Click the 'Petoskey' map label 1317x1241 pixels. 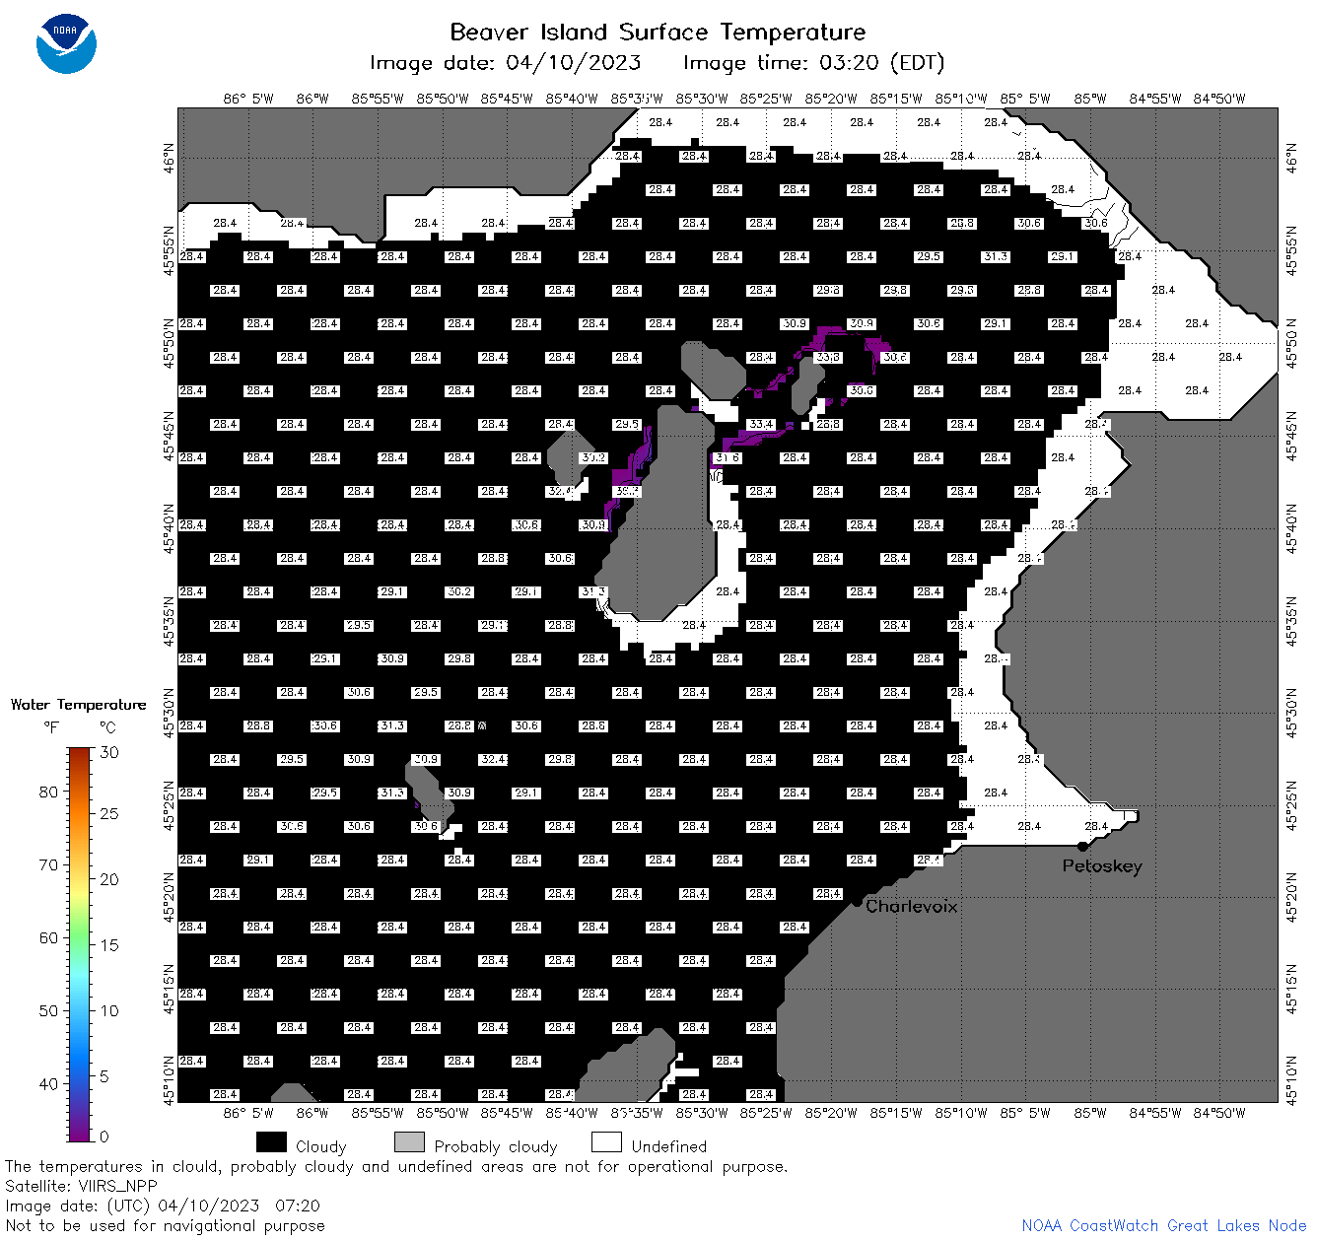[x=1102, y=866]
